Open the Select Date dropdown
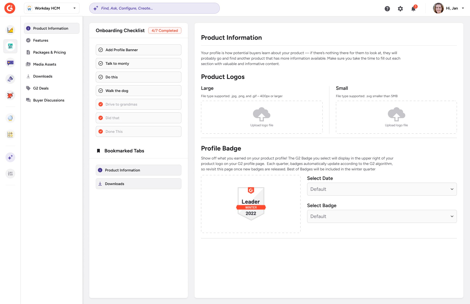Screen dimensions: 470x304 tap(382, 189)
